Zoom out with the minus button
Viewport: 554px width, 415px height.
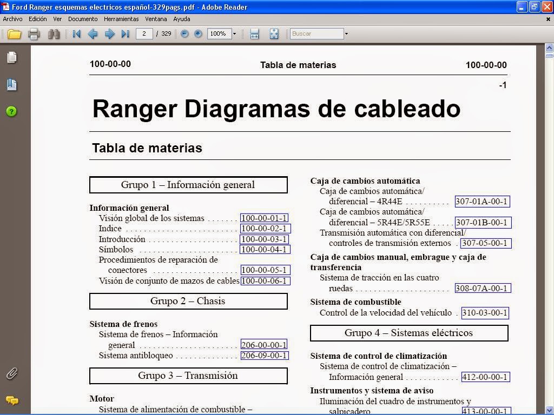click(184, 34)
